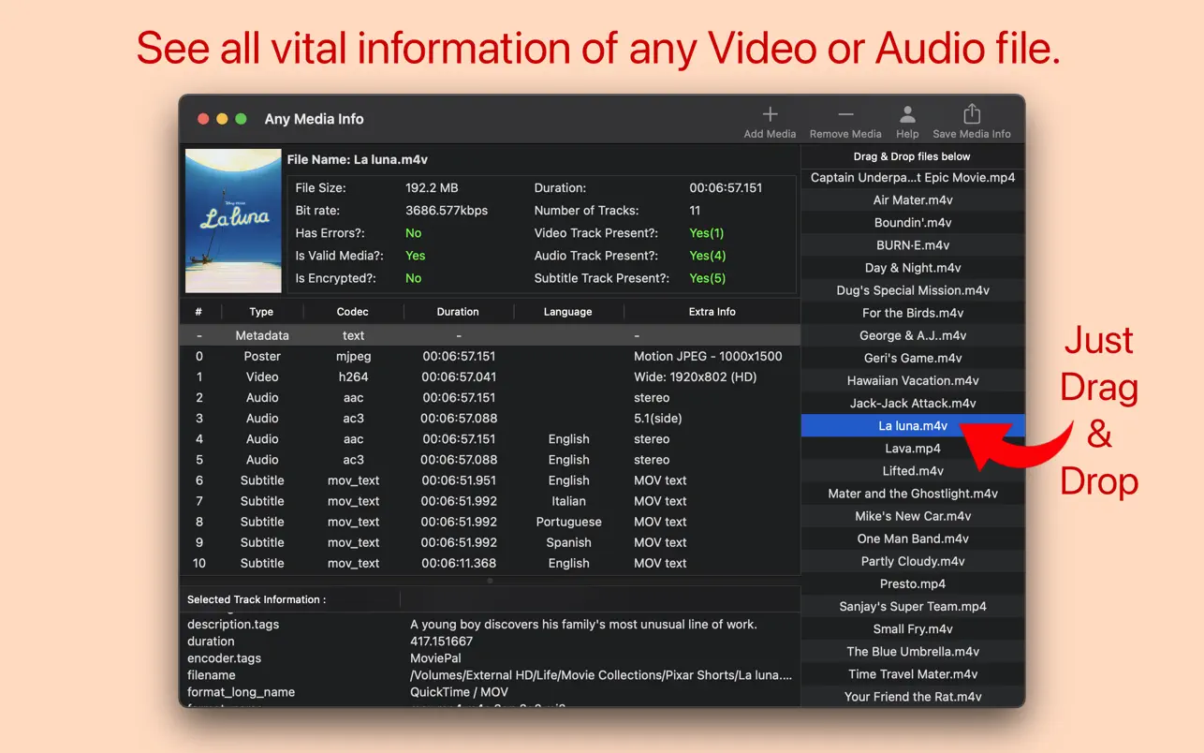Choose Air Mater.m4v in the sidebar
The height and width of the screenshot is (753, 1204).
click(x=913, y=199)
